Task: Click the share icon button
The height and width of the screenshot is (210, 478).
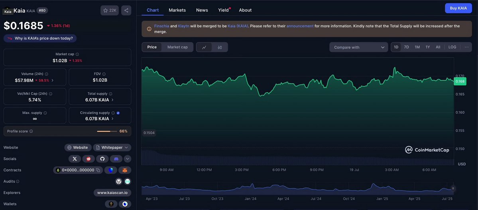Action: click(126, 10)
